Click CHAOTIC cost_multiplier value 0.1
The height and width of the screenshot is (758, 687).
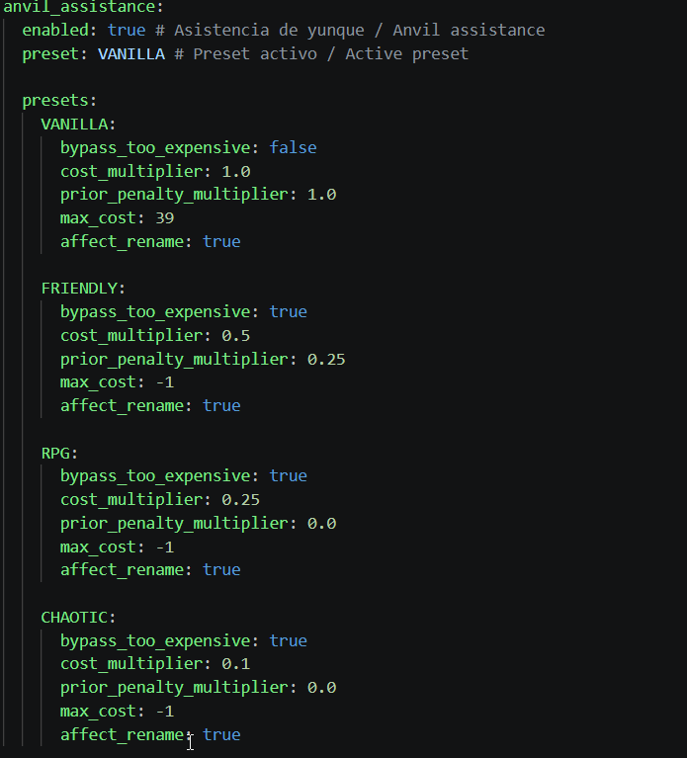[235, 664]
